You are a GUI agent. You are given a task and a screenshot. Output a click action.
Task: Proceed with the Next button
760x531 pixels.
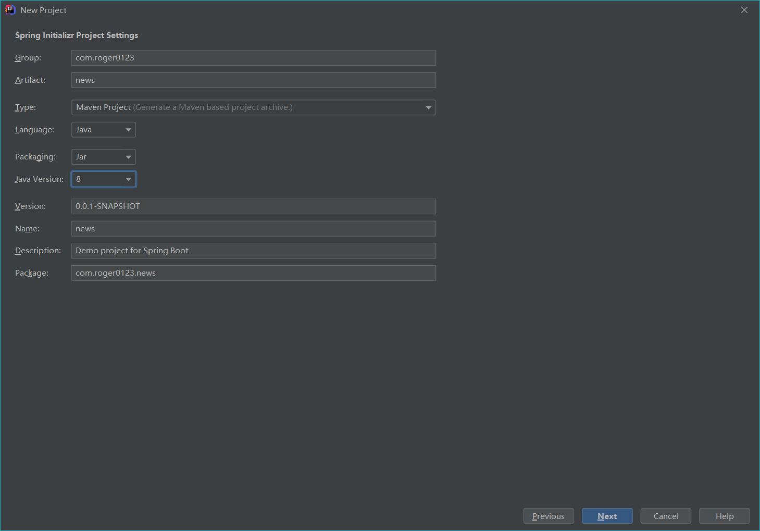click(x=607, y=516)
